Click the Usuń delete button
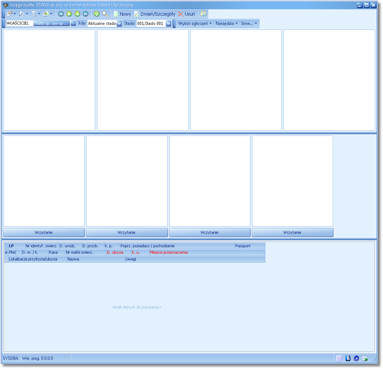 pyautogui.click(x=187, y=14)
